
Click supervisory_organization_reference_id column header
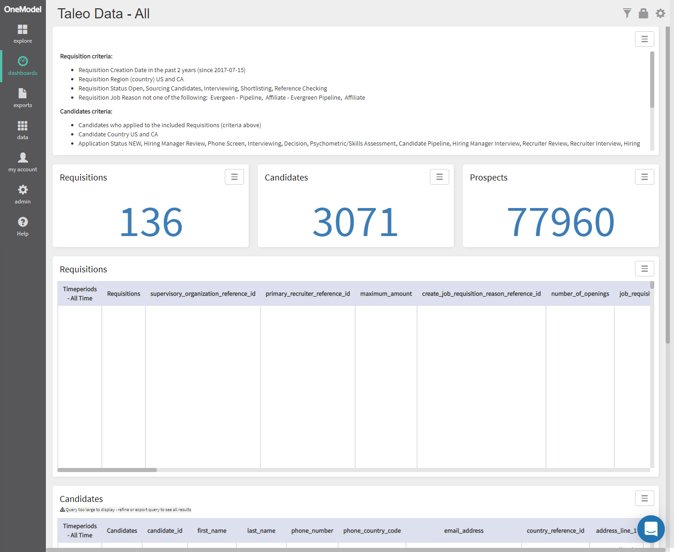[x=203, y=293]
